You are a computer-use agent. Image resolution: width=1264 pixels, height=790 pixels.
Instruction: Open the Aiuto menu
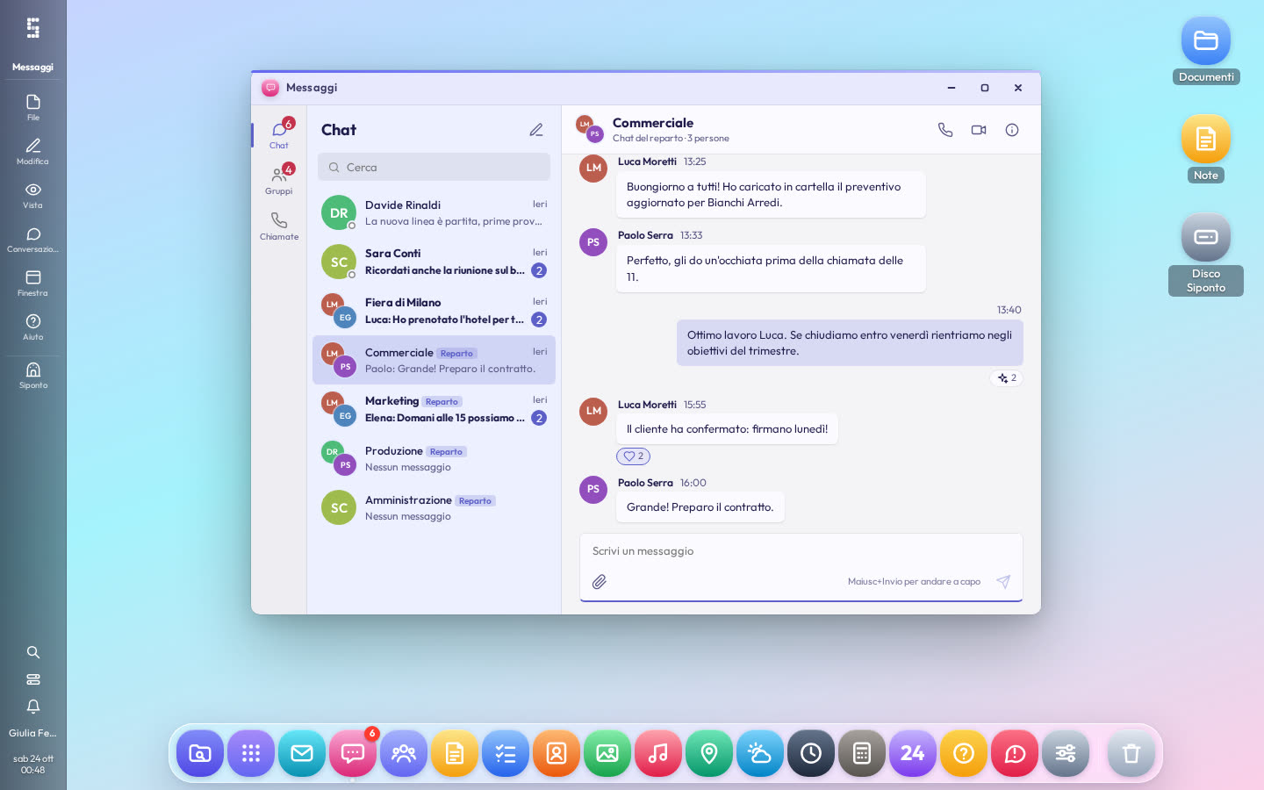(x=33, y=327)
